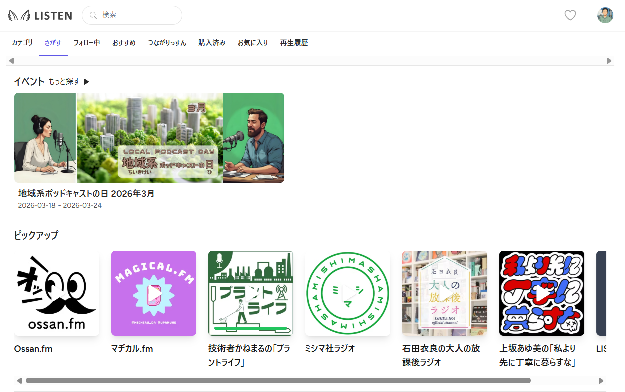
Task: Click the magnifier icon in the search bar
Action: tap(93, 15)
